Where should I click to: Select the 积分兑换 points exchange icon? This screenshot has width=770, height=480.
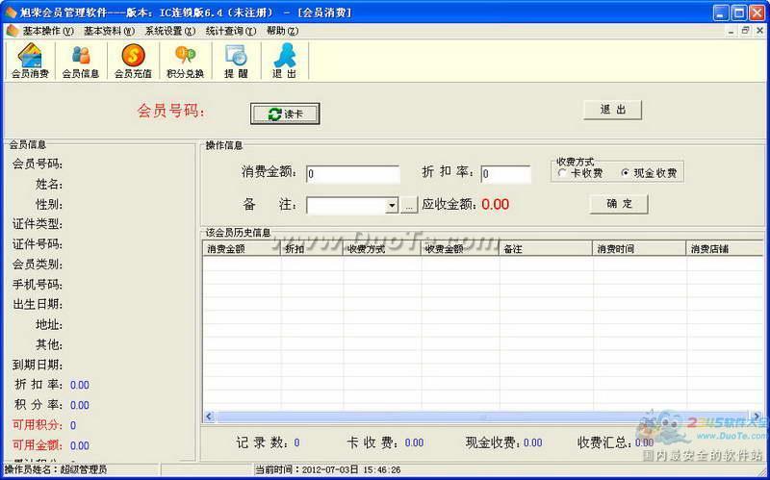click(185, 61)
